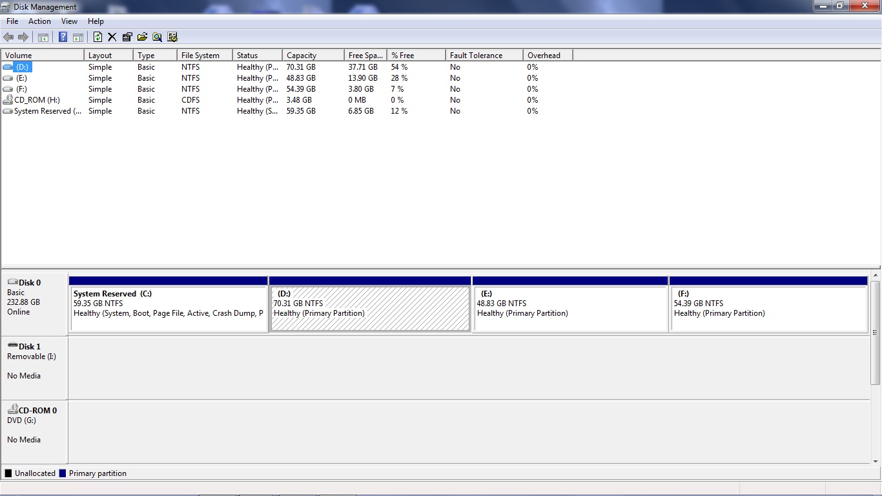Screen dimensions: 882x496
Task: Open Help using the blue question mark icon
Action: coord(63,37)
